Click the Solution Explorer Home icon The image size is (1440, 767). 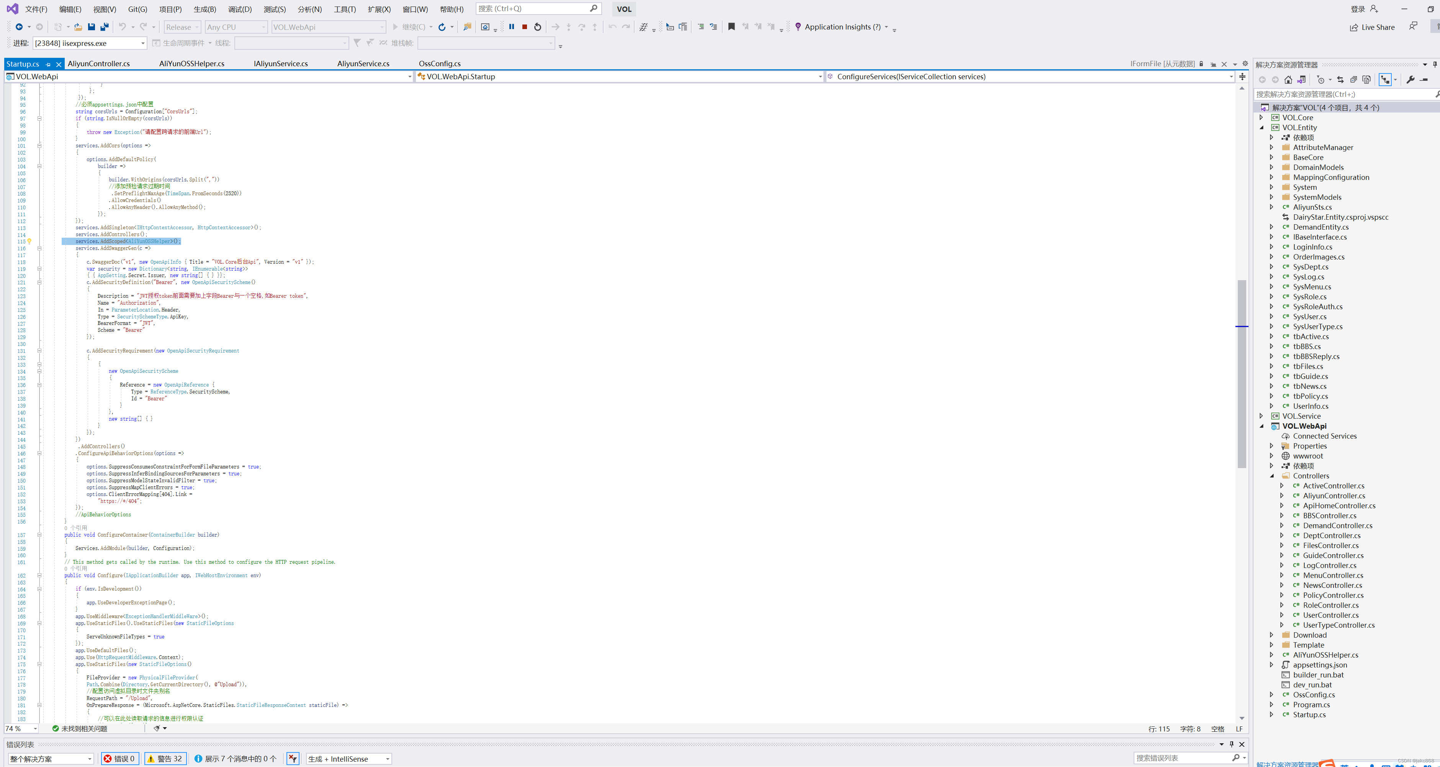pos(1288,79)
